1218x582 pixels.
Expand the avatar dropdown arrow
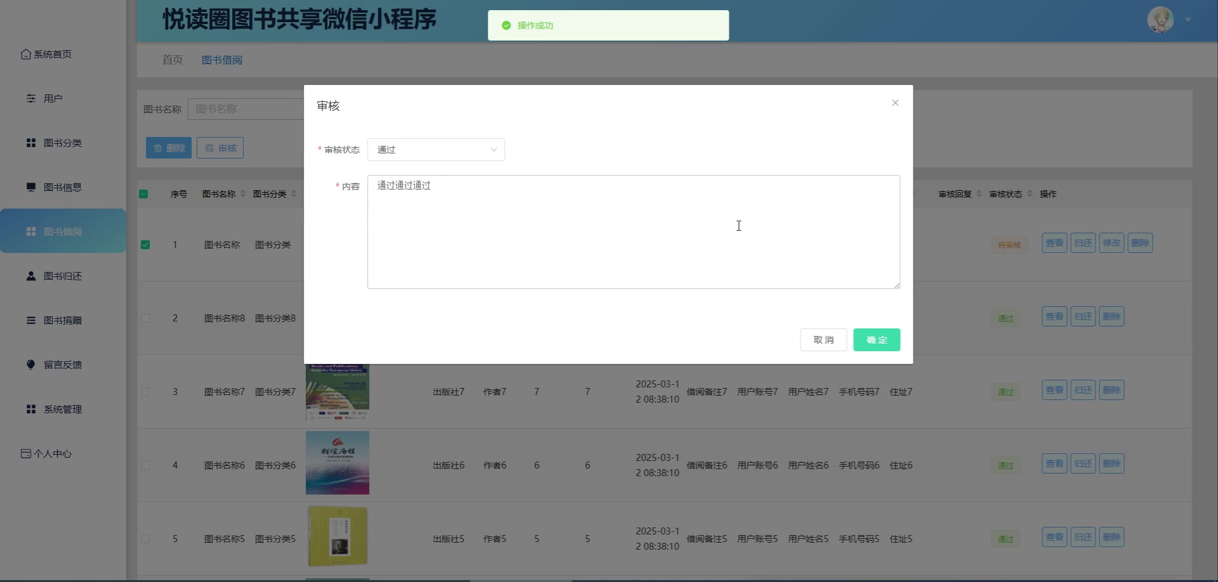coord(1188,20)
